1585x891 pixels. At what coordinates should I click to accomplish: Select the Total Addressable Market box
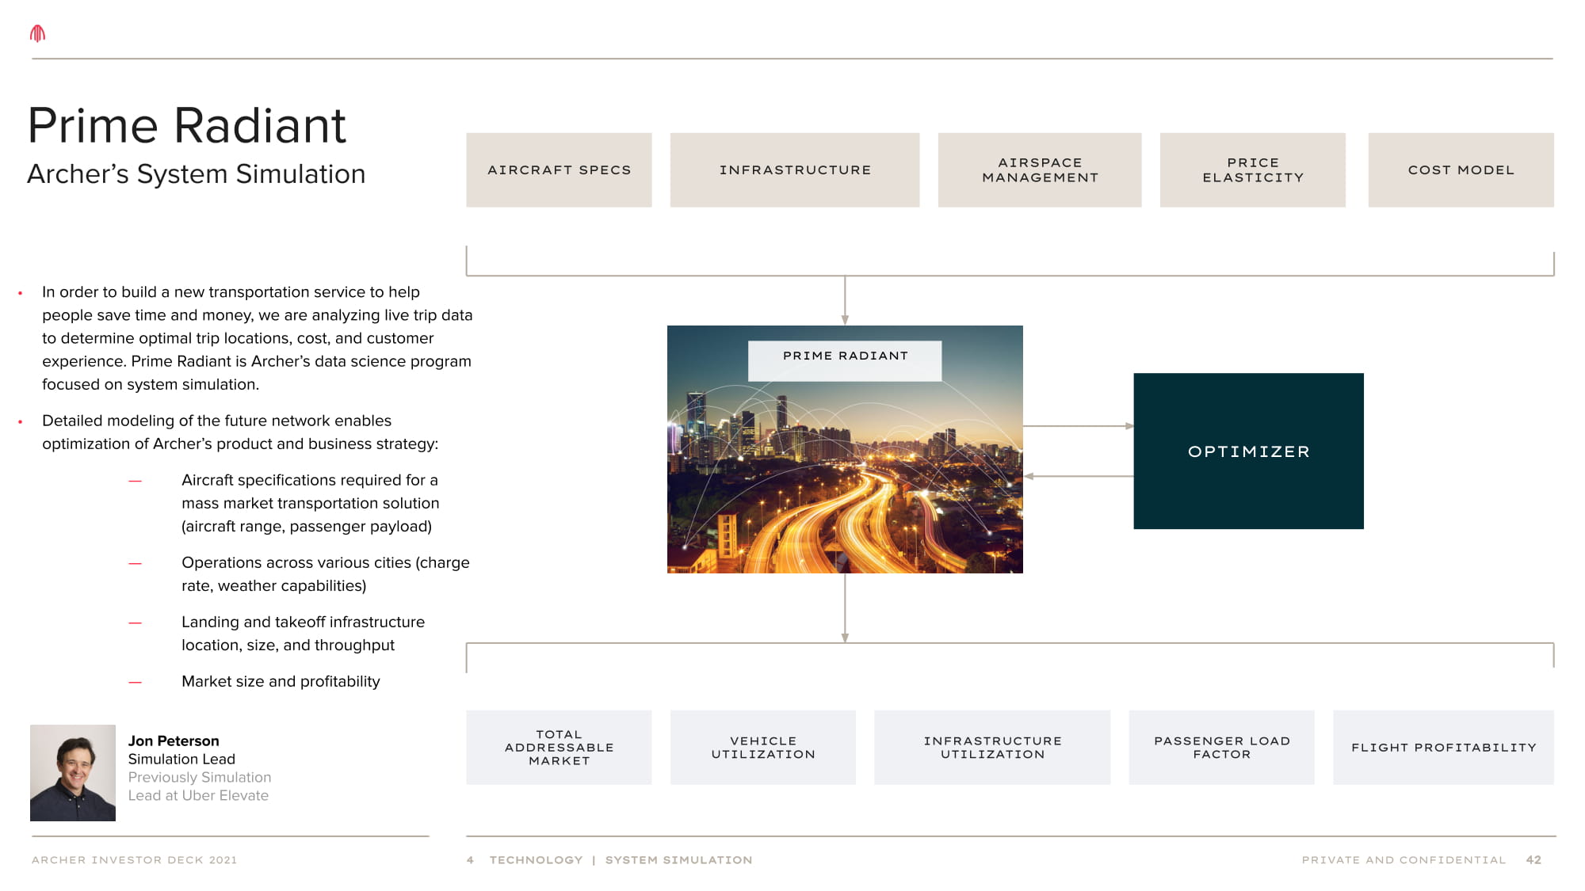(x=559, y=748)
